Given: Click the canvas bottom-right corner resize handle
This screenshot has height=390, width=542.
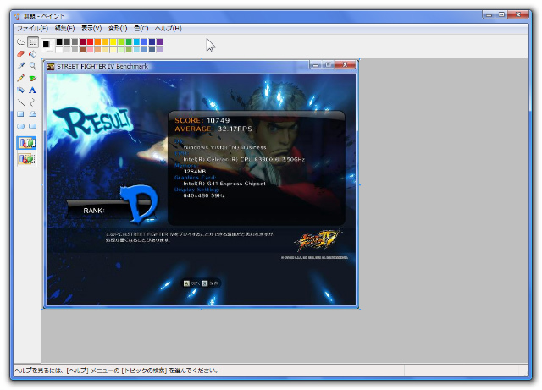Looking at the screenshot, I should click(x=359, y=309).
